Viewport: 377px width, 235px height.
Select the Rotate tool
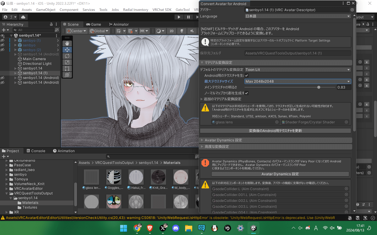67,56
